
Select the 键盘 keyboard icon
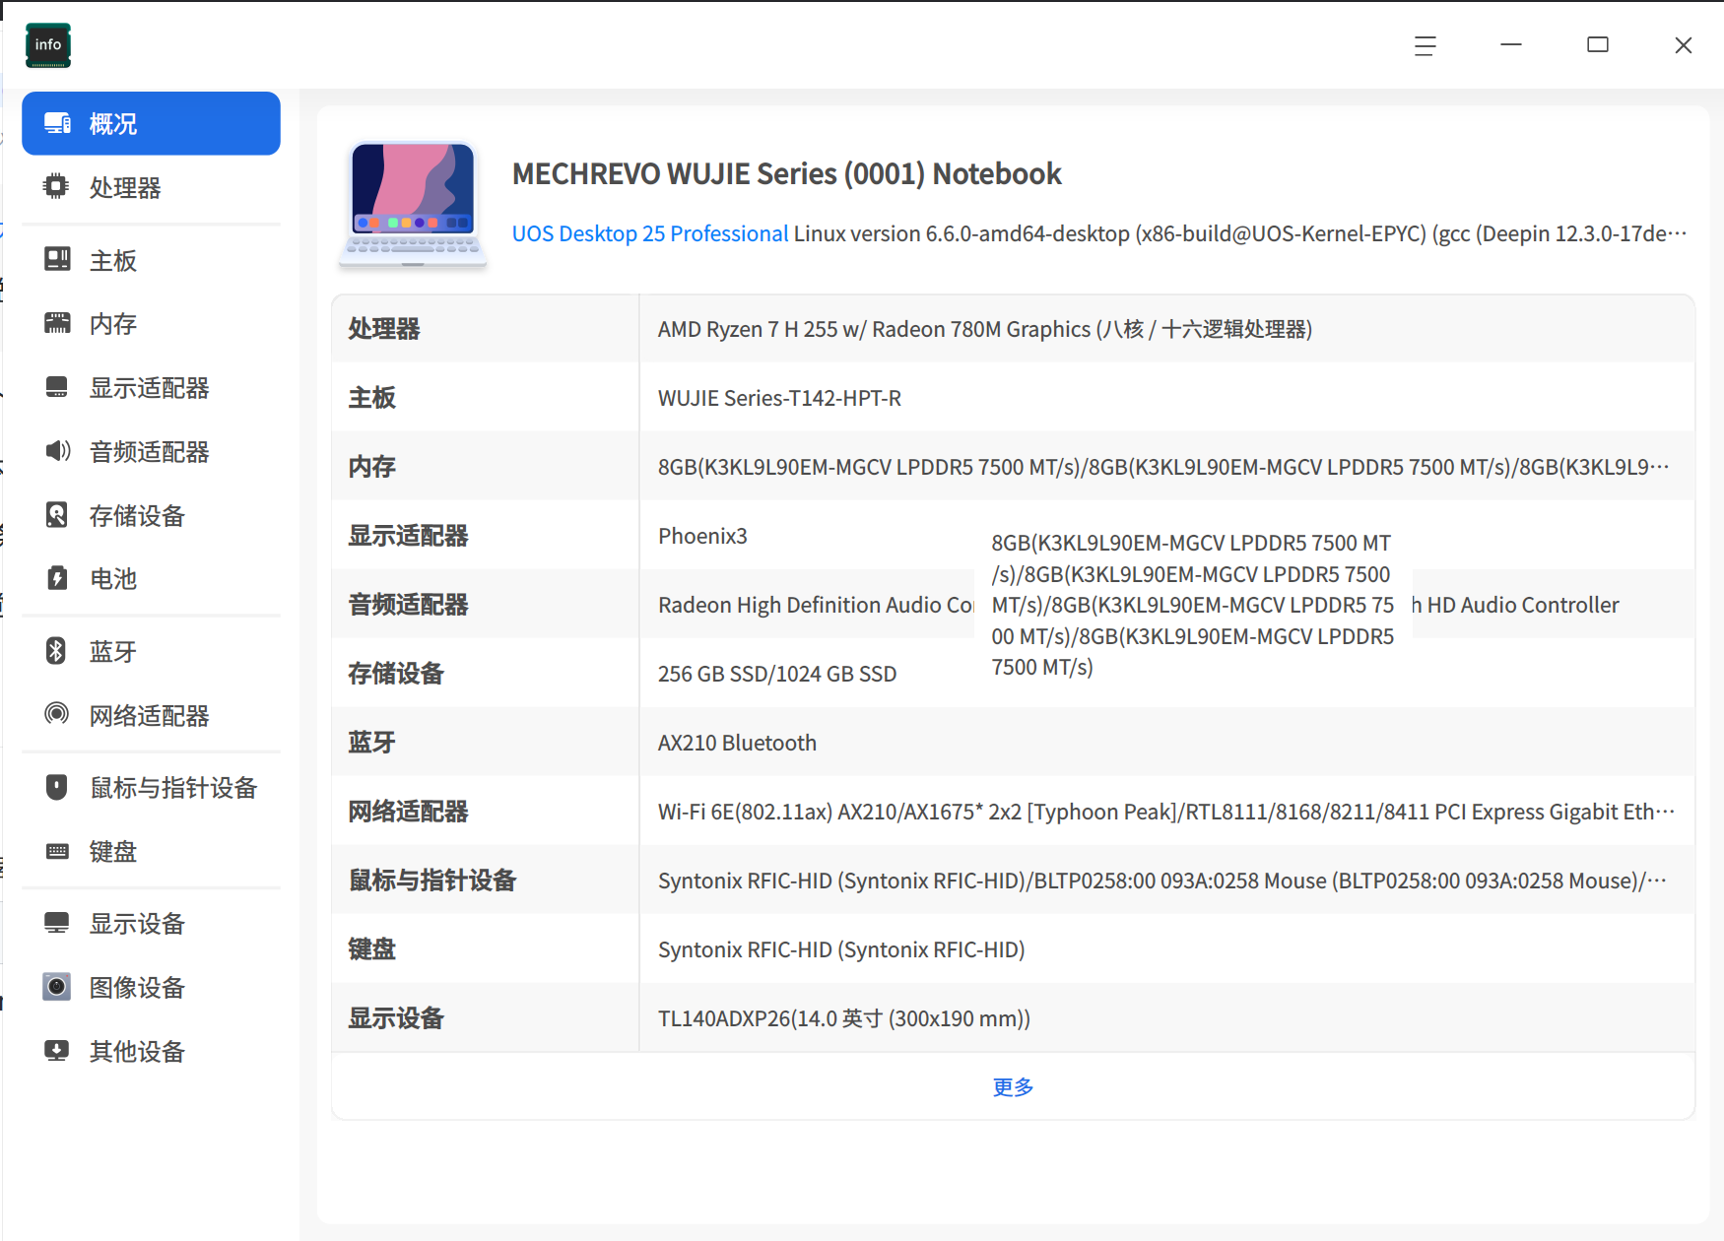[x=57, y=851]
